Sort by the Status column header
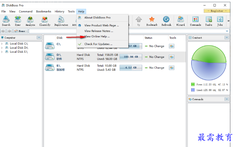The height and width of the screenshot is (147, 235). 148,38
